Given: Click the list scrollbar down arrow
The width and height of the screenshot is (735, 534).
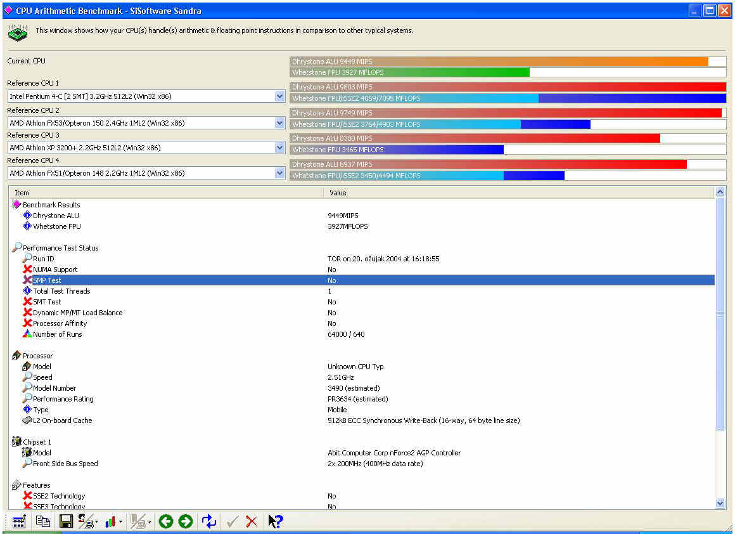Looking at the screenshot, I should coord(720,503).
